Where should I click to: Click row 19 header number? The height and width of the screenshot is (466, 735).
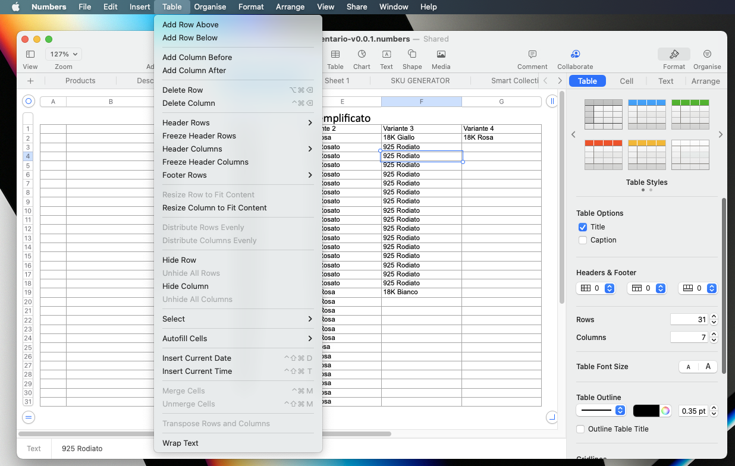(x=28, y=292)
